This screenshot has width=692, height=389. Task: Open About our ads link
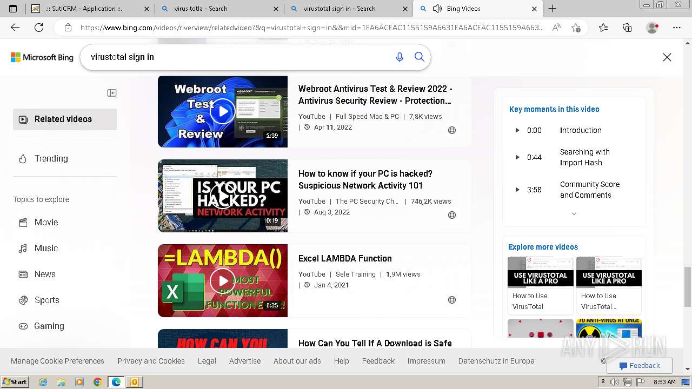(x=297, y=361)
